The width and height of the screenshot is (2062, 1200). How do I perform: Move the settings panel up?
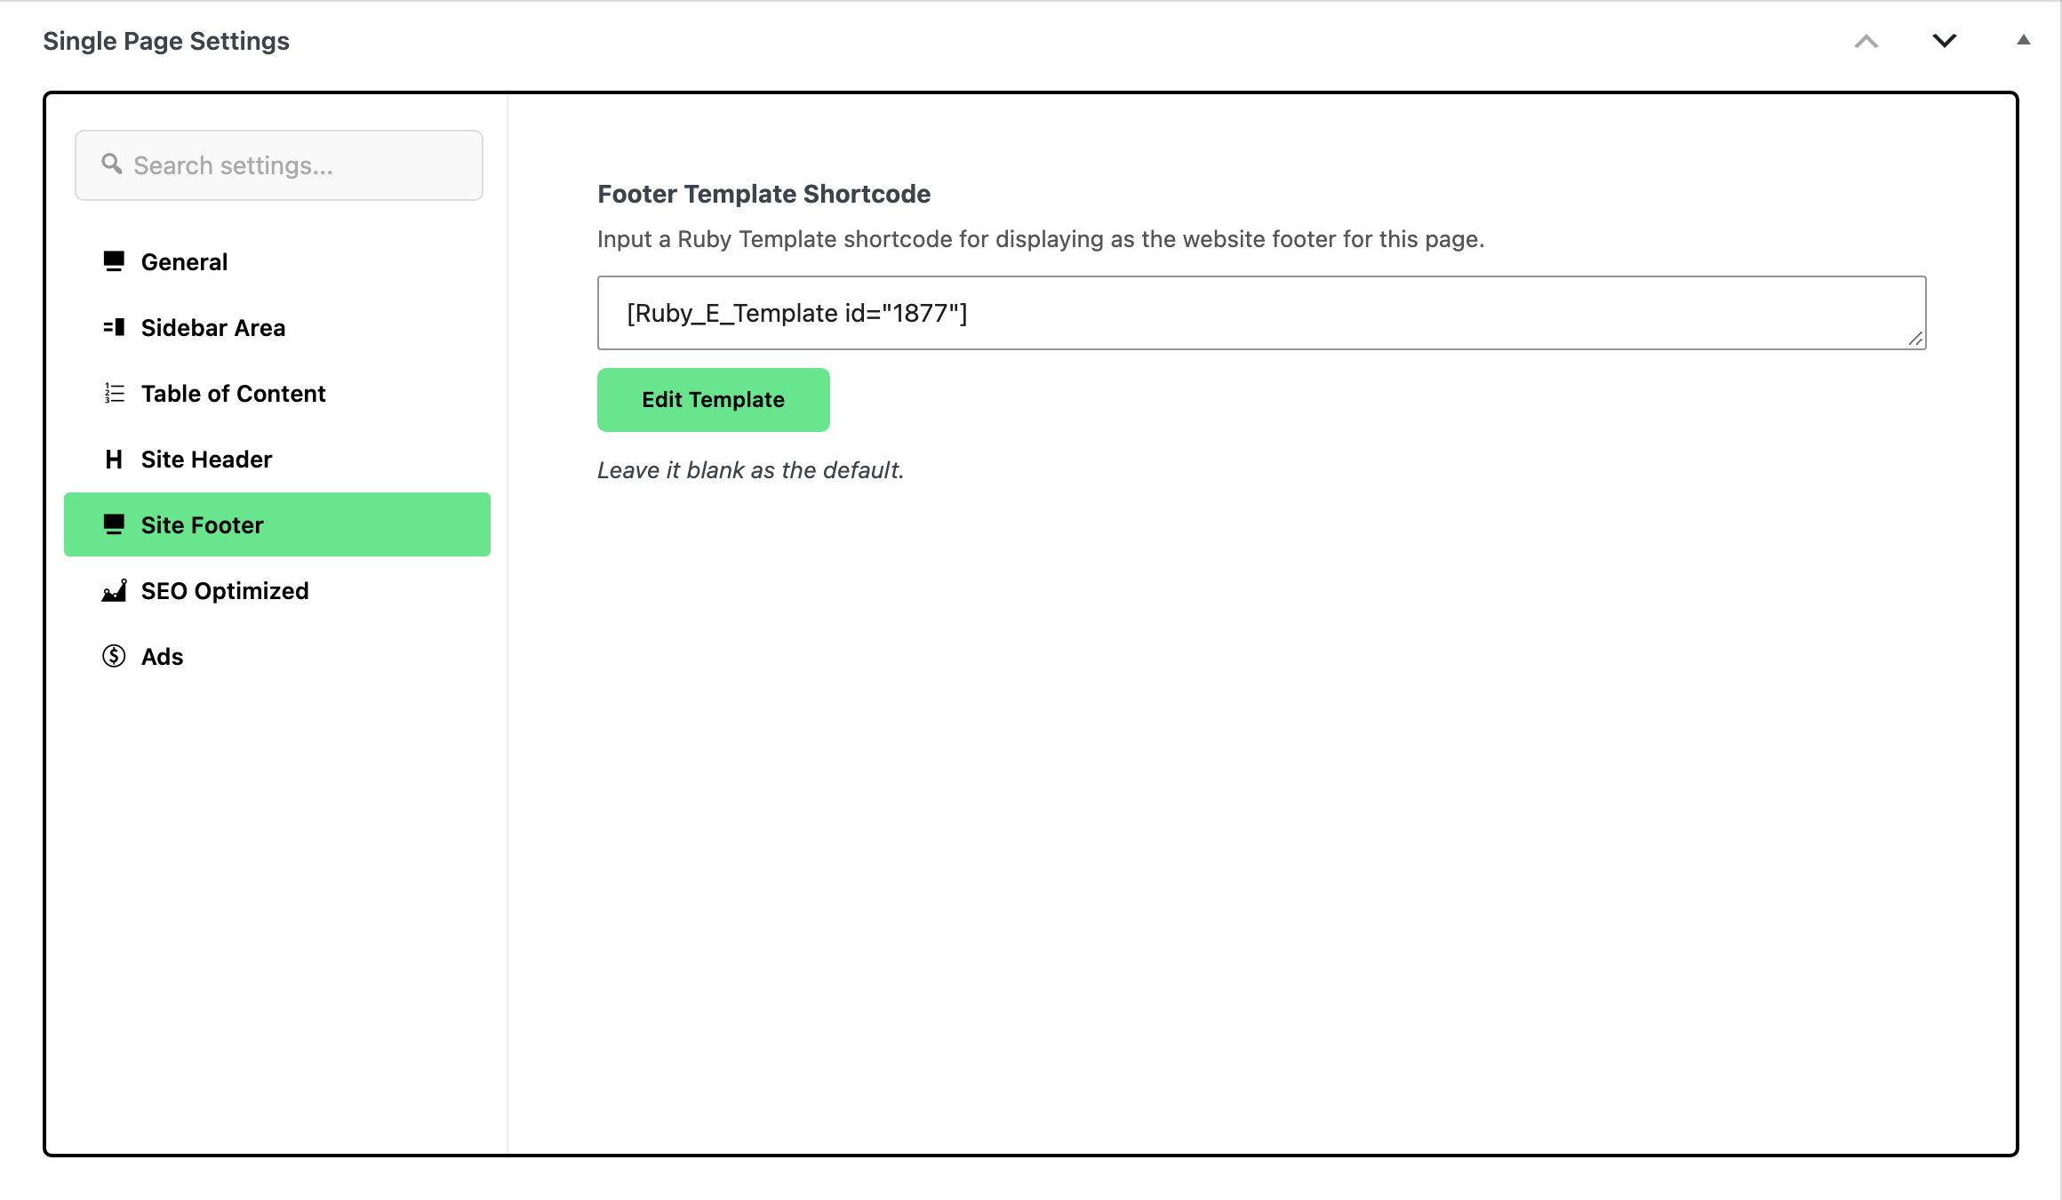pos(1866,41)
